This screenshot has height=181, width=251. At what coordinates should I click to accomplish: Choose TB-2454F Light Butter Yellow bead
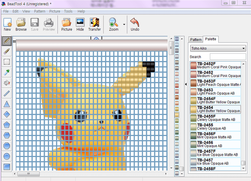coord(216,100)
